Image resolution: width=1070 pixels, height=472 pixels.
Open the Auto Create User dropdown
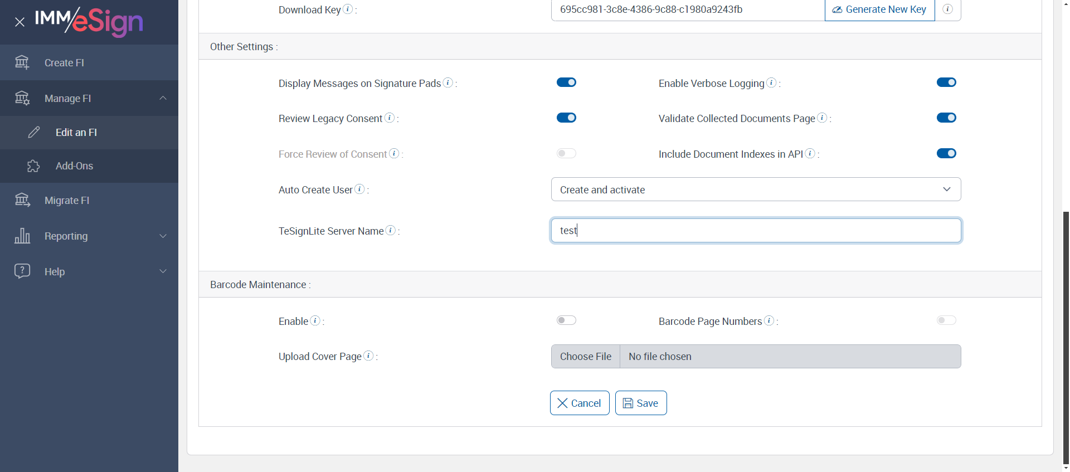click(756, 189)
